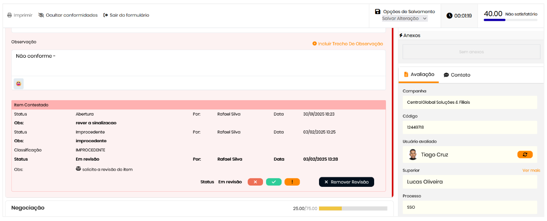Click Incluir Trecho De Observação link
This screenshot has height=221, width=547.
pyautogui.click(x=347, y=44)
